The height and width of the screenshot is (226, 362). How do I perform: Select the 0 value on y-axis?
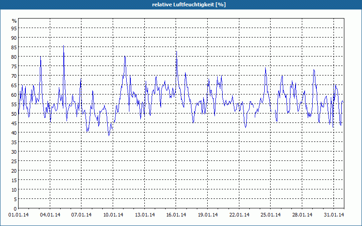[x=15, y=209]
